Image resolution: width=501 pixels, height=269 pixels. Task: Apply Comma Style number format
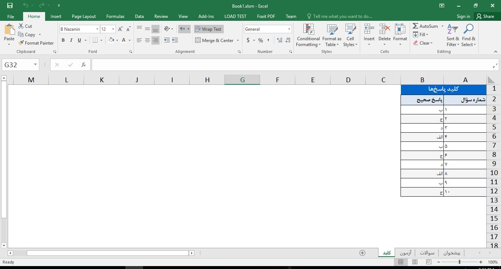click(x=268, y=40)
